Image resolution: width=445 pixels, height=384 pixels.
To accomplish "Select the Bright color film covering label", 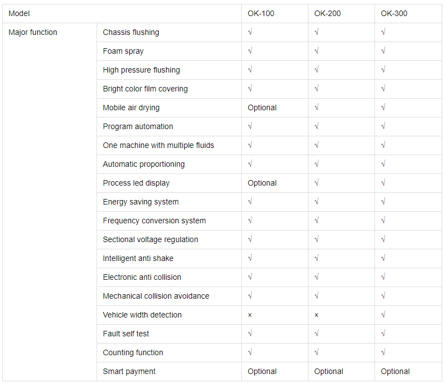I will click(145, 89).
